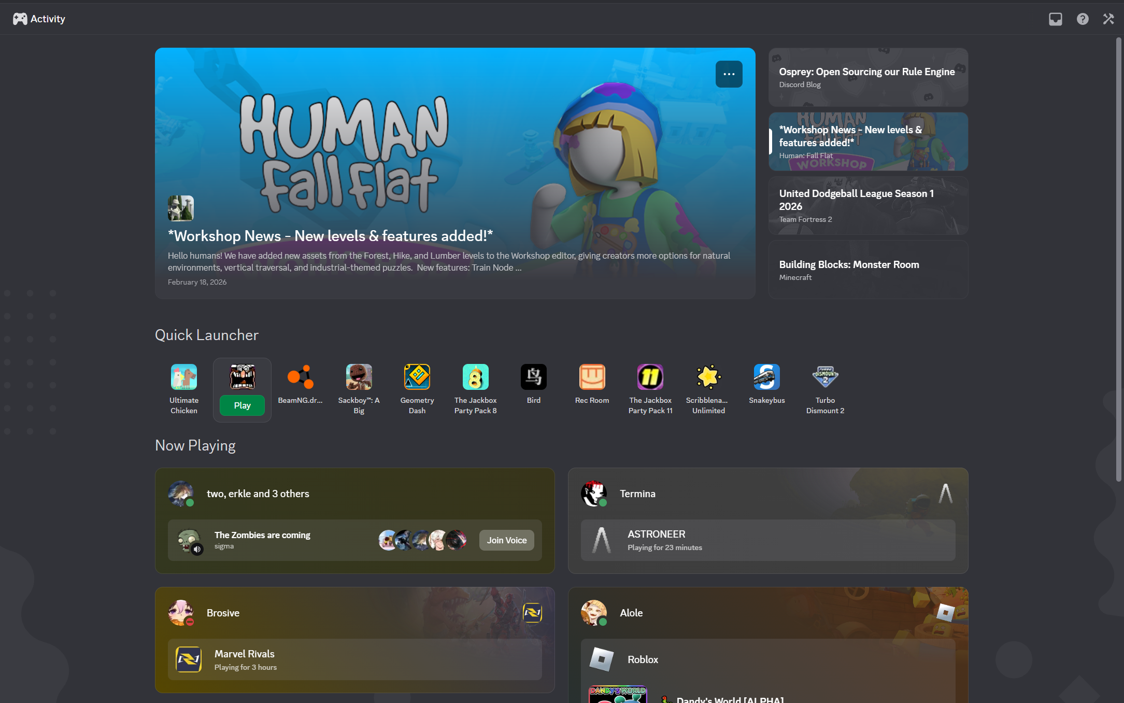
Task: Click the vertical page scrollbar
Action: click(1118, 259)
